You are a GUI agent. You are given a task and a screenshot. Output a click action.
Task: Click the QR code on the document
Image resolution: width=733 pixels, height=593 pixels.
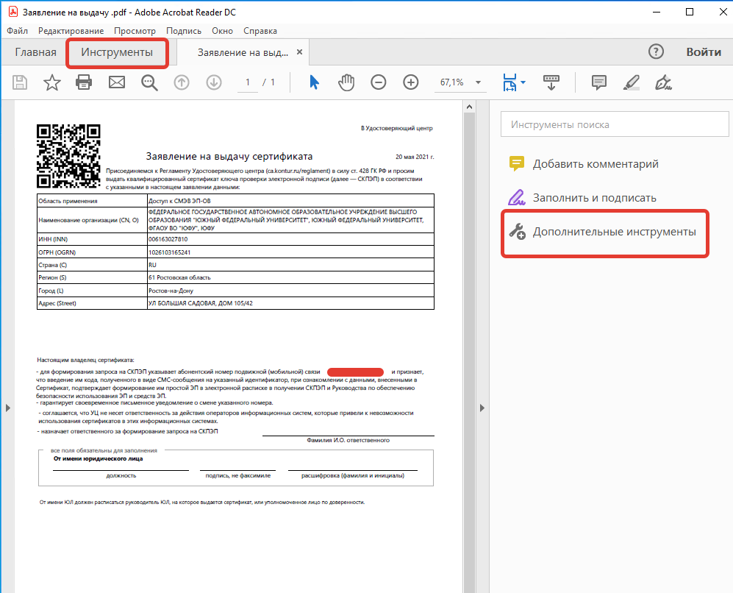pos(68,156)
